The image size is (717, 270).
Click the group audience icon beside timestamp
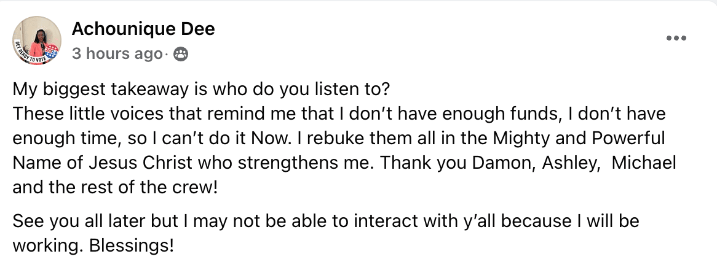point(181,55)
